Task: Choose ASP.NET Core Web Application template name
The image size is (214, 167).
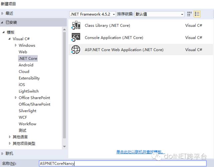Action: tap(124, 50)
